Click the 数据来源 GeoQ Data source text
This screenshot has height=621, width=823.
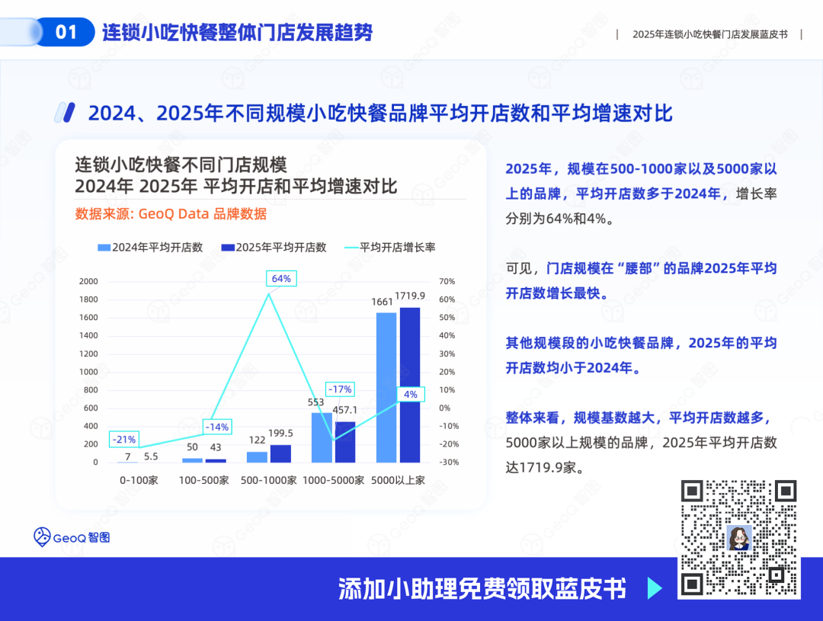tap(171, 214)
